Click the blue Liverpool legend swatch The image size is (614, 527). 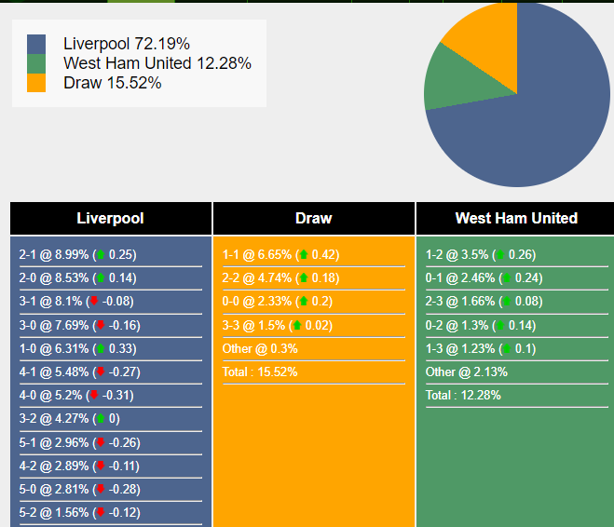coord(36,44)
